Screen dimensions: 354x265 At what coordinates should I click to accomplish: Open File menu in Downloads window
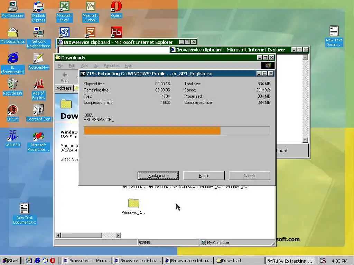(60, 66)
